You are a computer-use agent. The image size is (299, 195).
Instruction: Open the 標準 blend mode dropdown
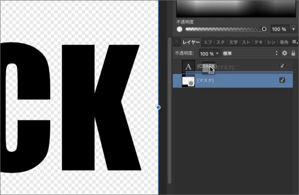[249, 53]
